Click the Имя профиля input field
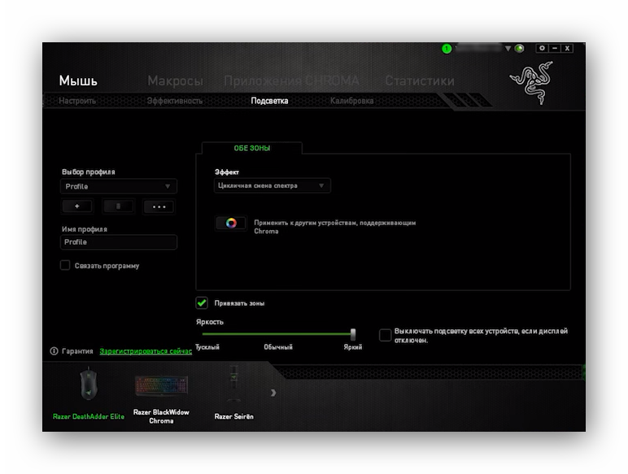 tap(119, 241)
